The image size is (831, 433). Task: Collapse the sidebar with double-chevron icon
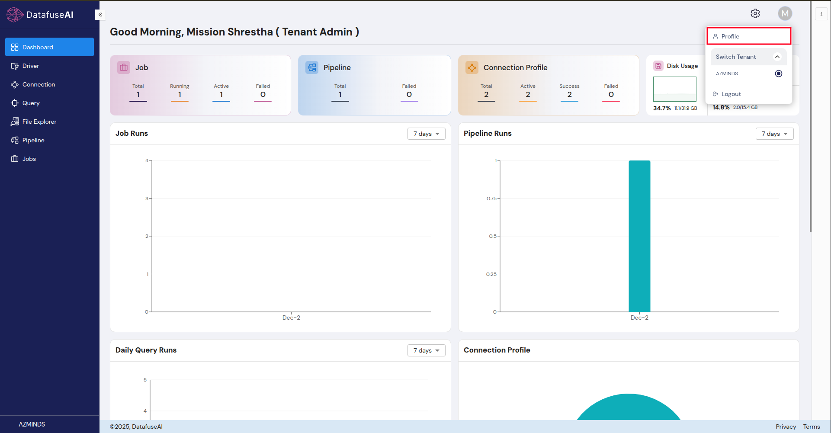[x=100, y=15]
